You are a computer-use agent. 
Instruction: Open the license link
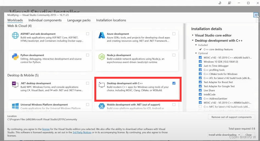(x=46, y=129)
